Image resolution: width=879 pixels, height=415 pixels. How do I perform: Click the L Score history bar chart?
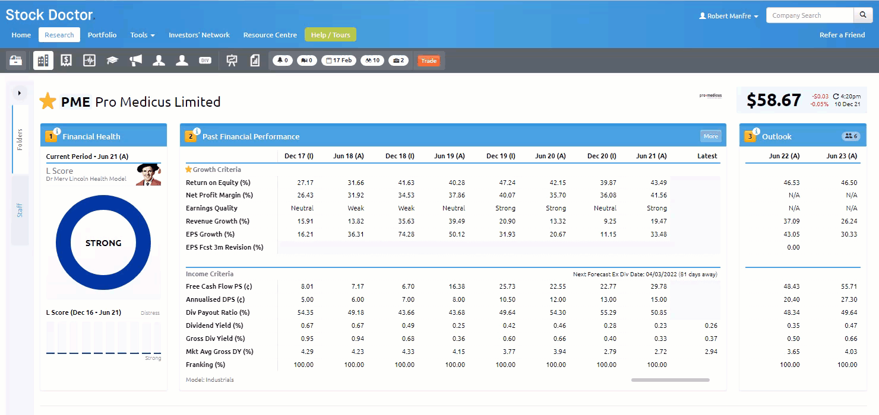[x=103, y=338]
